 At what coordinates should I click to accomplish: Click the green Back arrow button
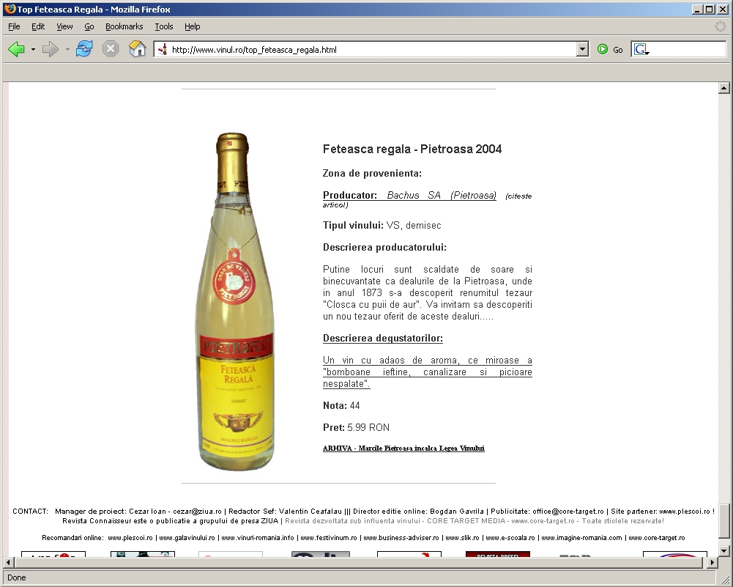(16, 49)
